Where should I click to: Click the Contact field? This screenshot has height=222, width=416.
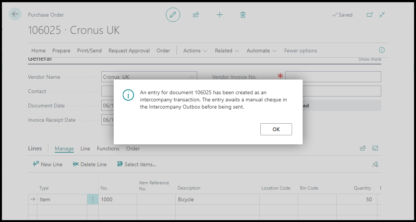[107, 91]
